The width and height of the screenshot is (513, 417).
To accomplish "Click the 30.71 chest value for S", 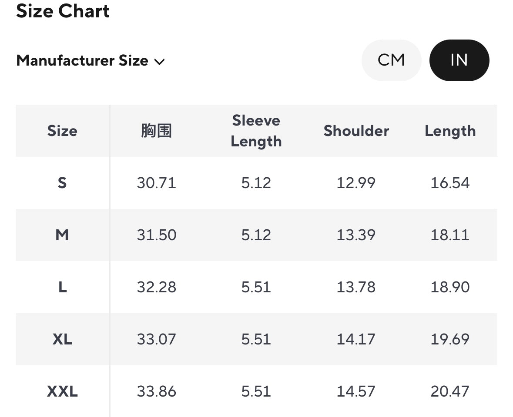I will tap(156, 183).
